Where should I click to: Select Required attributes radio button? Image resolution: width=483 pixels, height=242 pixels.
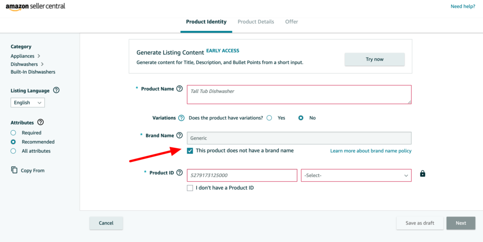[13, 133]
